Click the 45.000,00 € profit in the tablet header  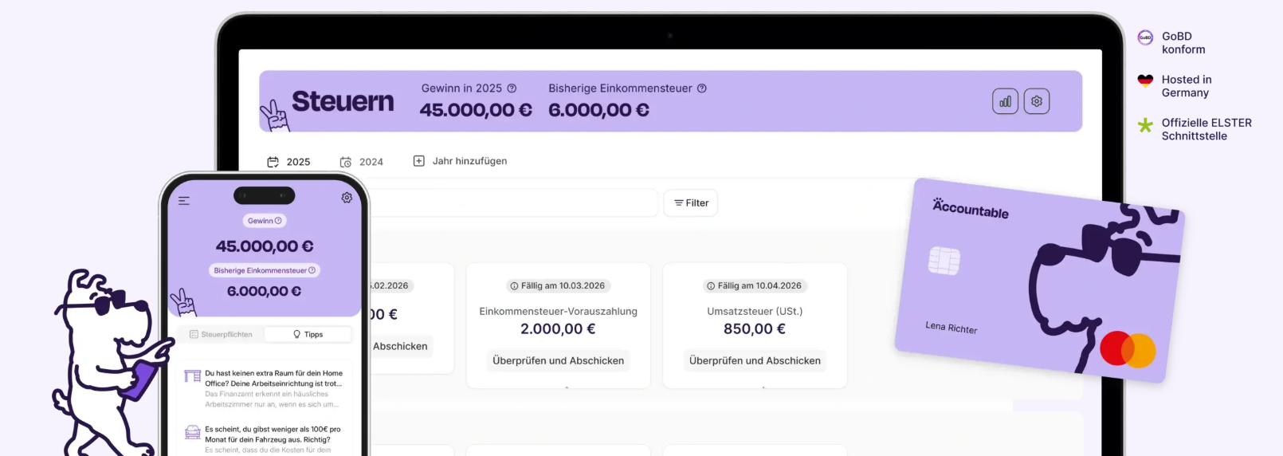tap(476, 110)
